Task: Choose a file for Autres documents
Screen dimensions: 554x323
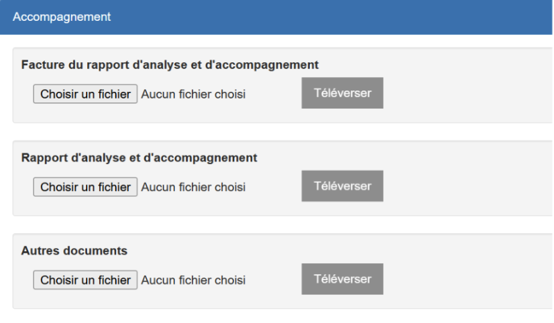Action: (85, 280)
